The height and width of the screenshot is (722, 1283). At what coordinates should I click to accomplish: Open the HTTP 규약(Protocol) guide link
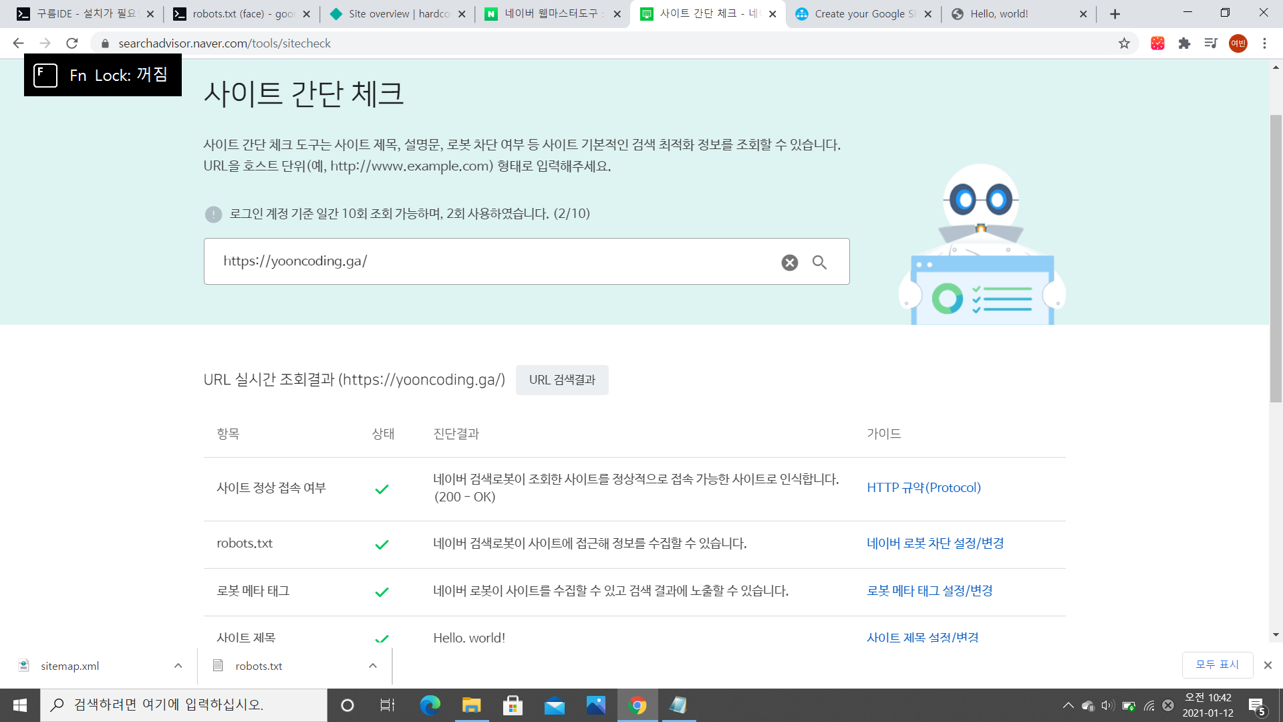[x=923, y=488]
